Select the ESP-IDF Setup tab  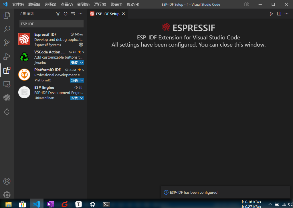tap(107, 14)
